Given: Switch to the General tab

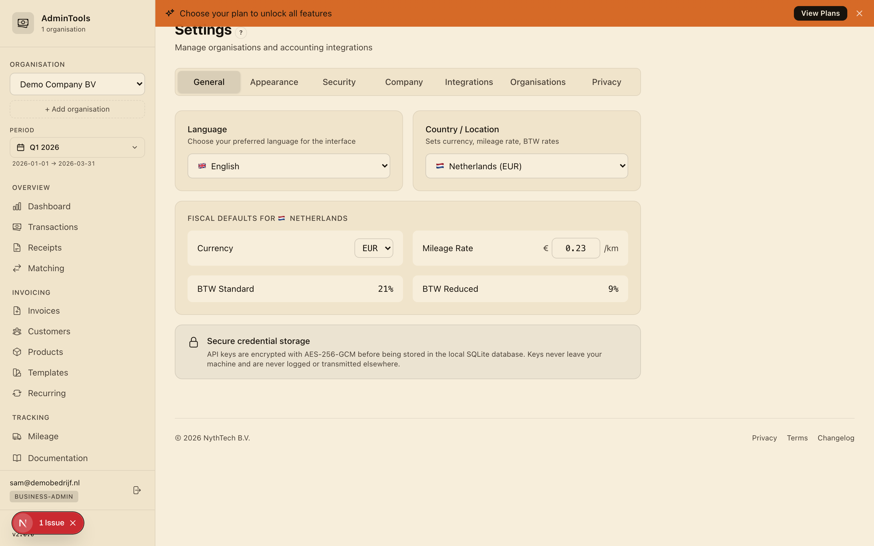Looking at the screenshot, I should coord(209,82).
